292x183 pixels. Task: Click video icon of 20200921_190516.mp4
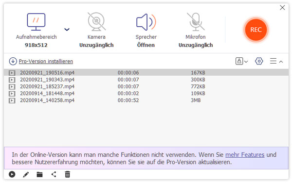coord(12,73)
